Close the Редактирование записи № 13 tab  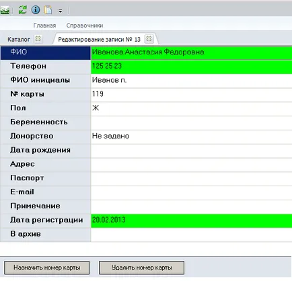[149, 39]
